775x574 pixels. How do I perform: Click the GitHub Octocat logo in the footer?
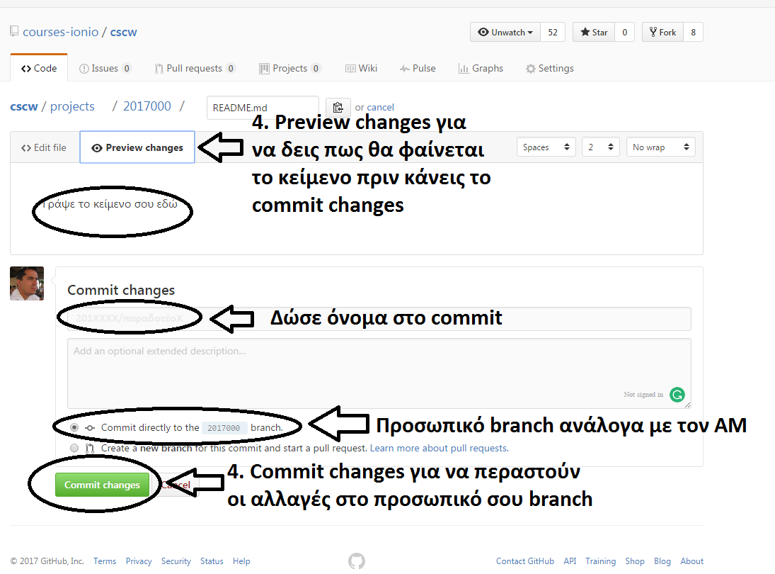(x=357, y=561)
